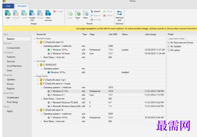Click the Load image icon
The width and height of the screenshot is (197, 137).
pyautogui.click(x=24, y=13)
